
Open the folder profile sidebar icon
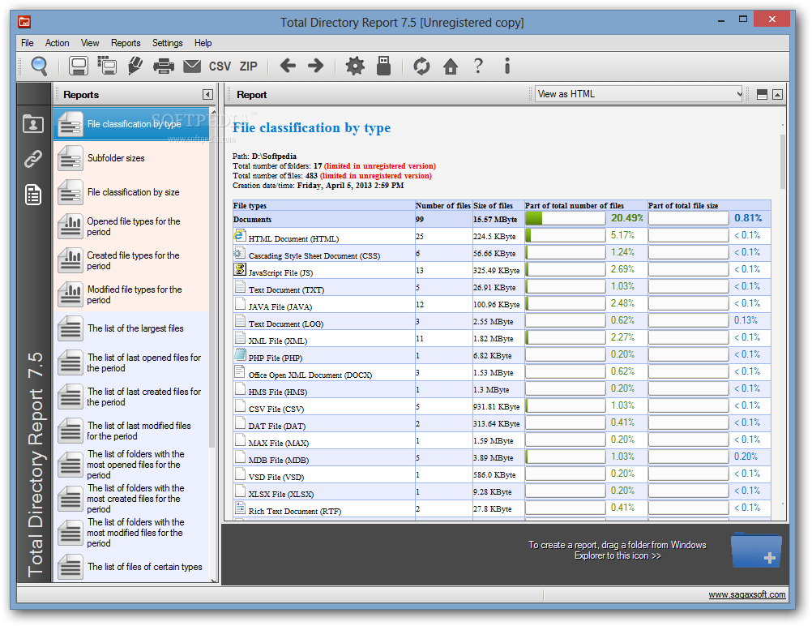33,124
